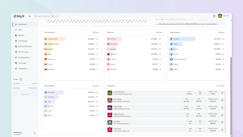Image resolution: width=243 pixels, height=137 pixels.
Task: Click Clicks toggle in Top browsers
Action: [x=221, y=33]
